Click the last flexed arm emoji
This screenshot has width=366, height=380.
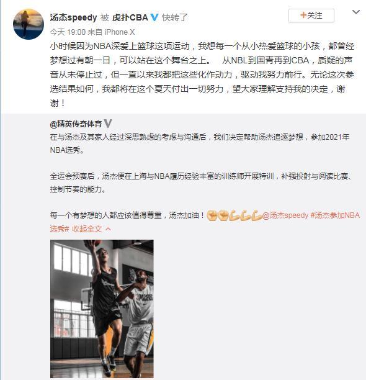[256, 215]
